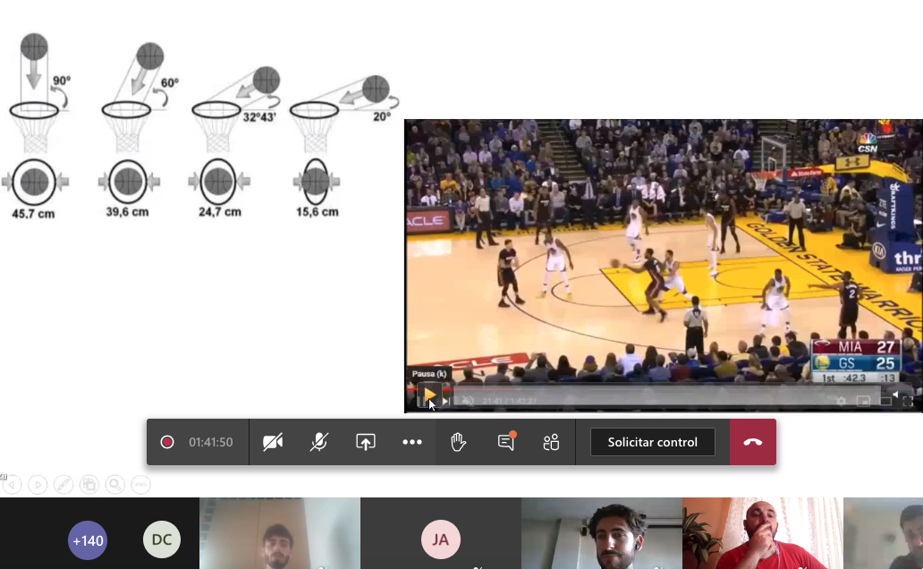Click the 32°43' angle label
This screenshot has height=569, width=923.
[x=259, y=117]
